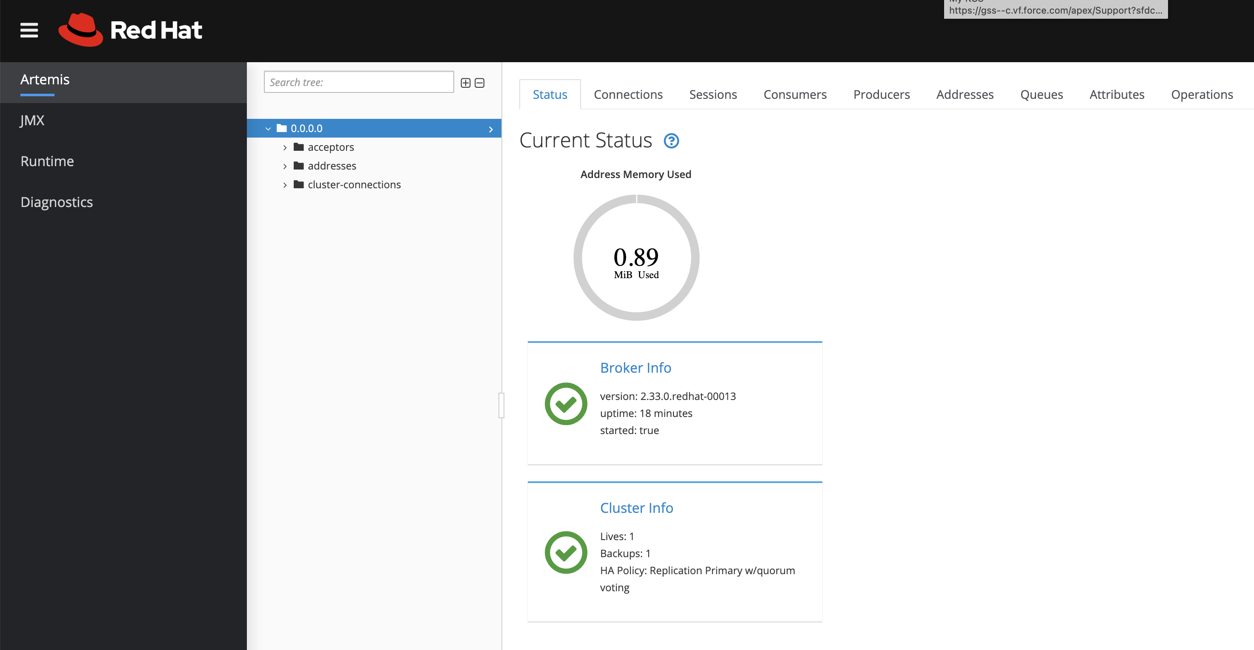Click the Address Memory Used gauge
The image size is (1254, 650).
pyautogui.click(x=636, y=258)
